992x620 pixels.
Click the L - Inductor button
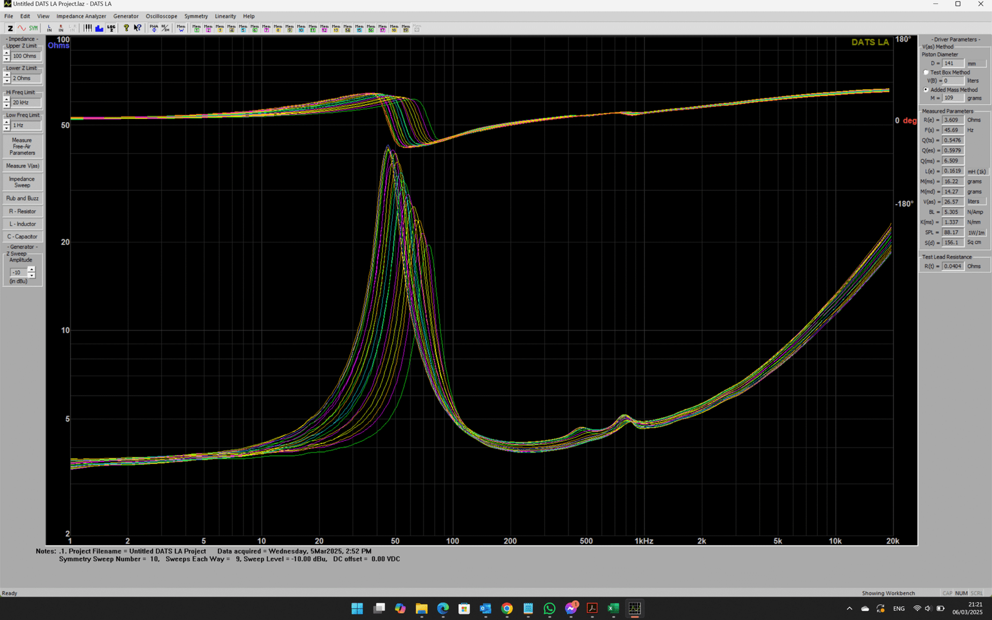[x=22, y=224]
